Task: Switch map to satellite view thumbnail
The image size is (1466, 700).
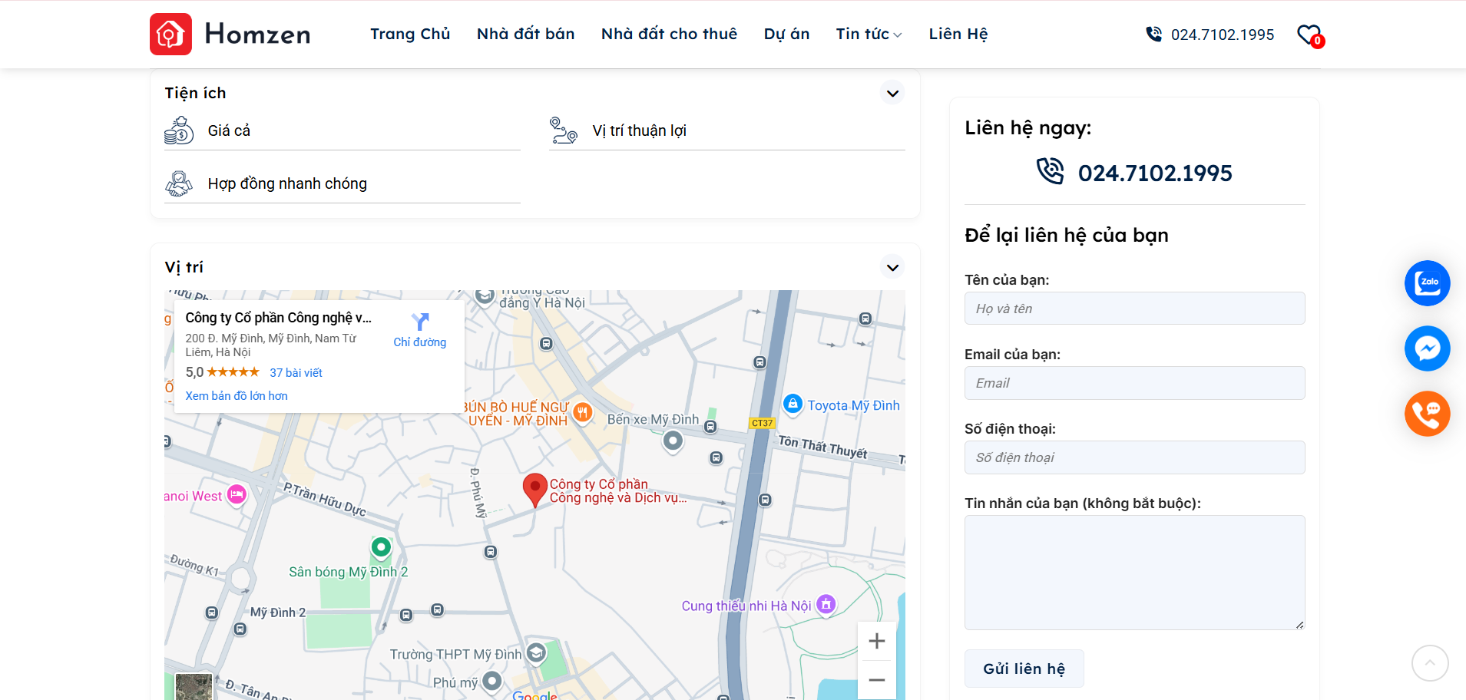Action: coord(194,686)
